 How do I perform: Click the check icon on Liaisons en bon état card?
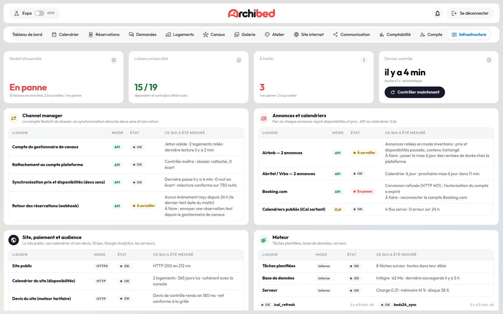point(239,60)
